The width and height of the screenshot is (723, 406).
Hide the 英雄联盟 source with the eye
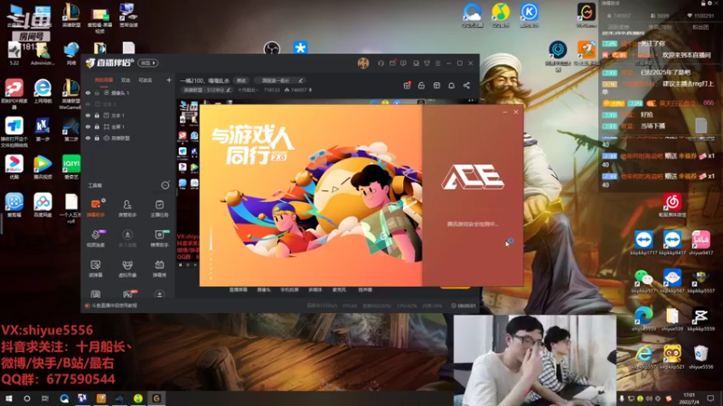(x=88, y=138)
